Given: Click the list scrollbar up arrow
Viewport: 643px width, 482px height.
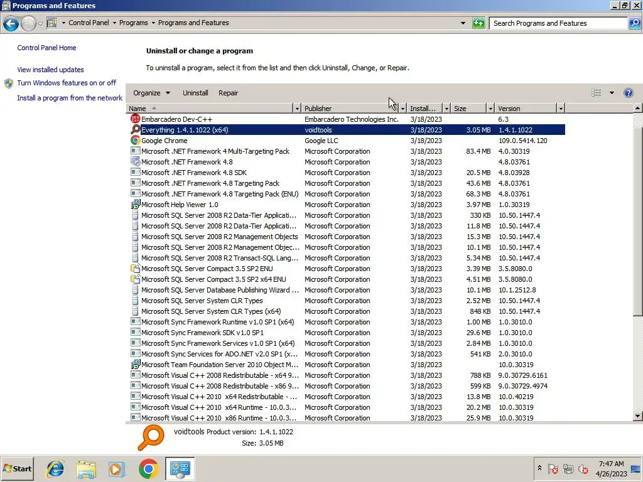Looking at the screenshot, I should coord(638,108).
